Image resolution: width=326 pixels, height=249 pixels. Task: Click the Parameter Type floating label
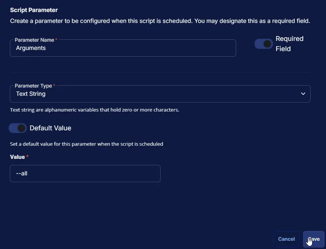[33, 86]
